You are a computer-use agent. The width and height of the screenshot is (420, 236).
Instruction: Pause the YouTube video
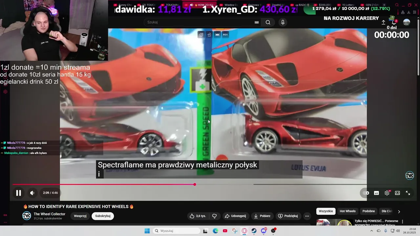click(x=19, y=193)
